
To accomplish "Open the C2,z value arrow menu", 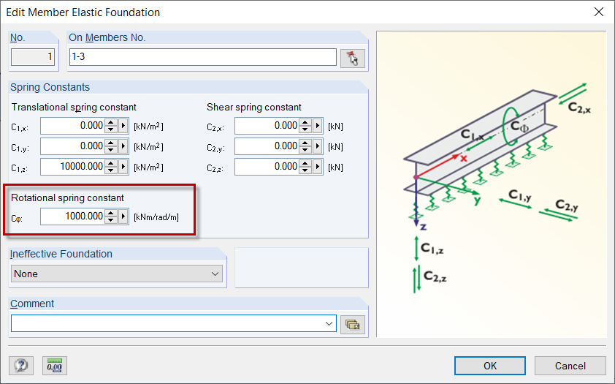I will (x=318, y=167).
